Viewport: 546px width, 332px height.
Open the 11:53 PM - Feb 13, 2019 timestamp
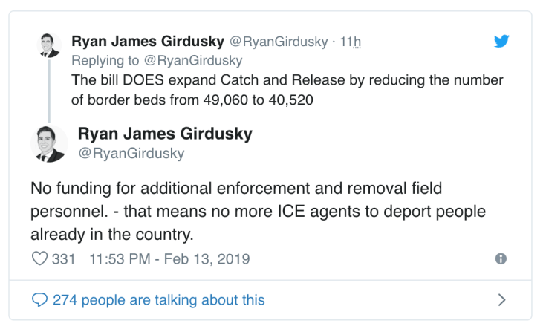(x=169, y=259)
